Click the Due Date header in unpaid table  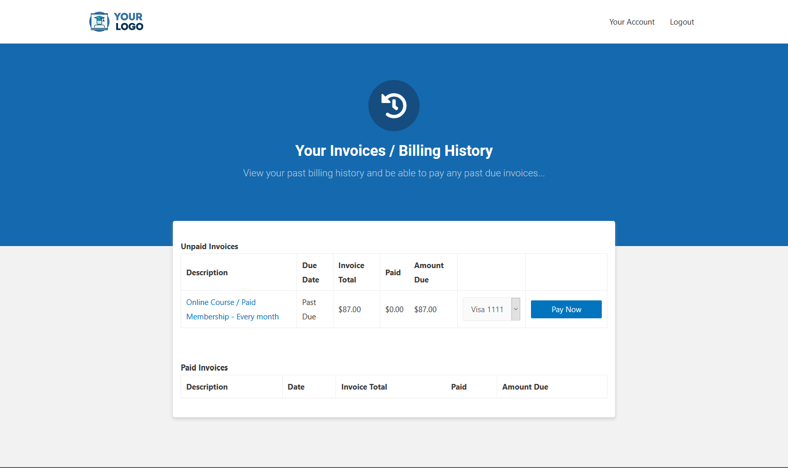pos(310,273)
